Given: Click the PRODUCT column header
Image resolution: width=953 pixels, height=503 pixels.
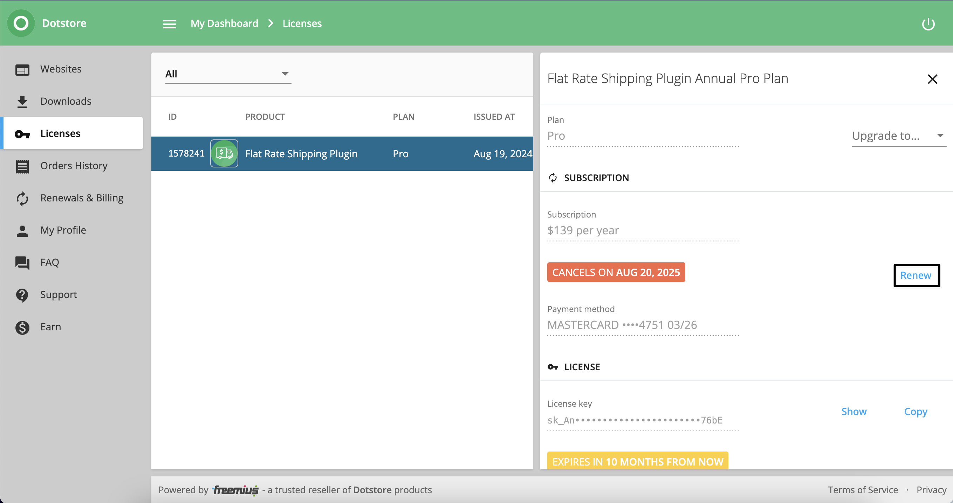Looking at the screenshot, I should pyautogui.click(x=265, y=117).
